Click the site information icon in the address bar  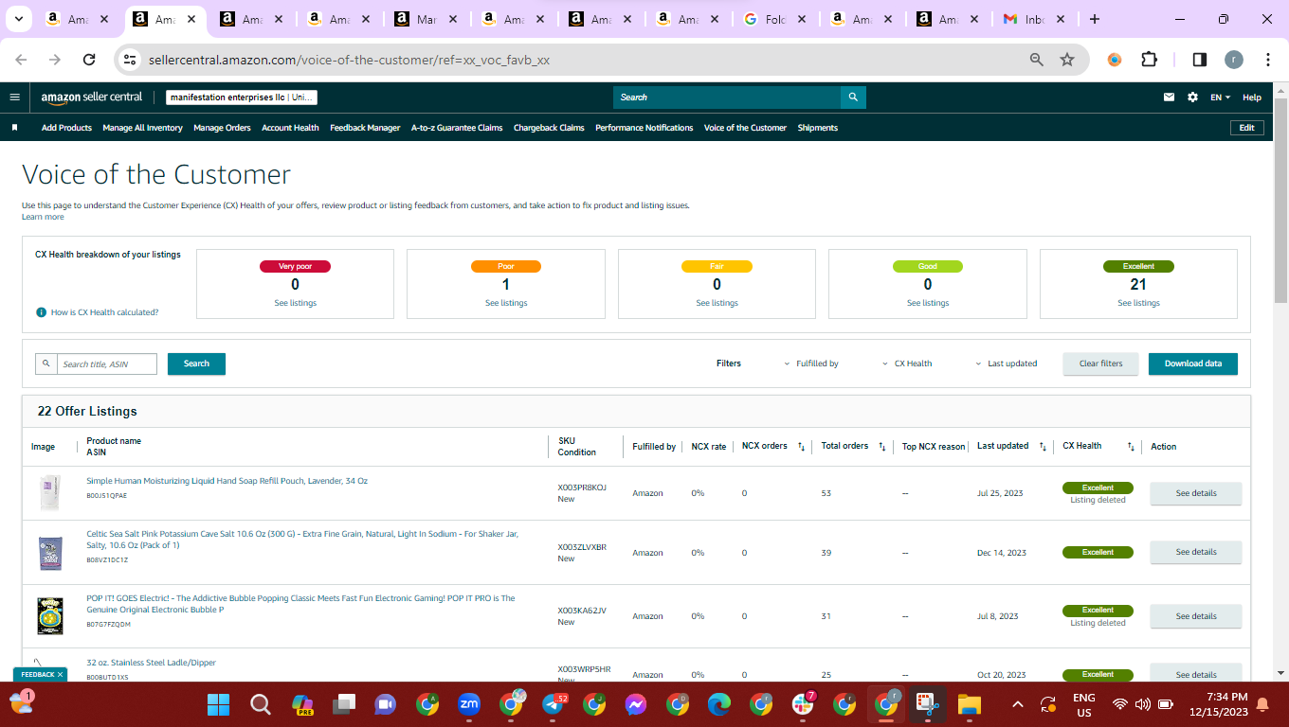132,60
